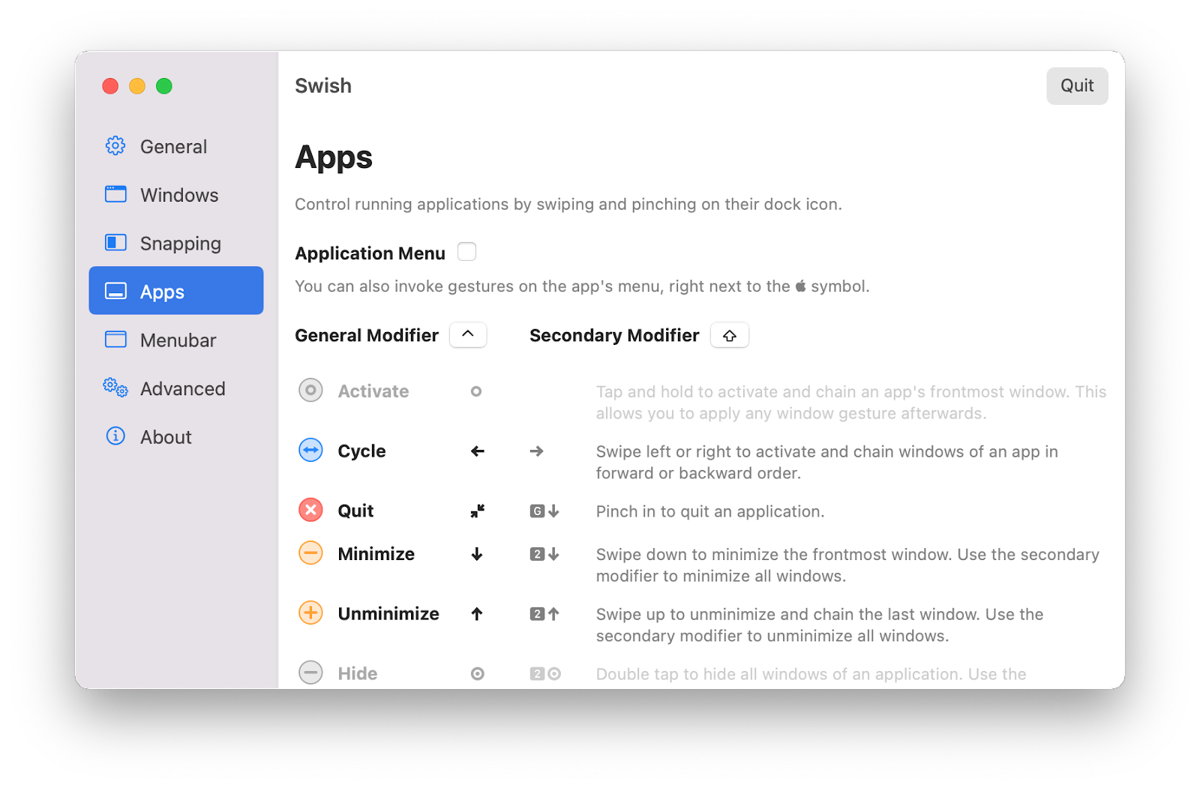Viewport: 1200px width, 788px height.
Task: Click the Quit button in the title bar
Action: [1077, 85]
